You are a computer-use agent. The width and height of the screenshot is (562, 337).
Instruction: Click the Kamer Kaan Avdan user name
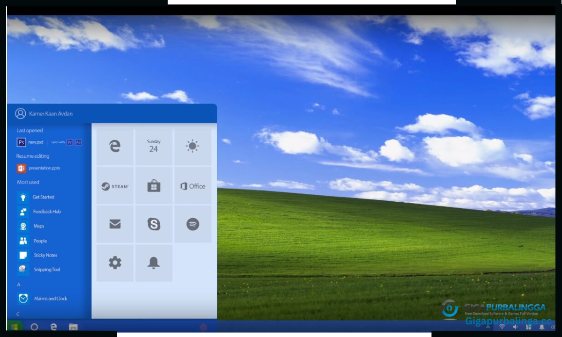tap(51, 114)
